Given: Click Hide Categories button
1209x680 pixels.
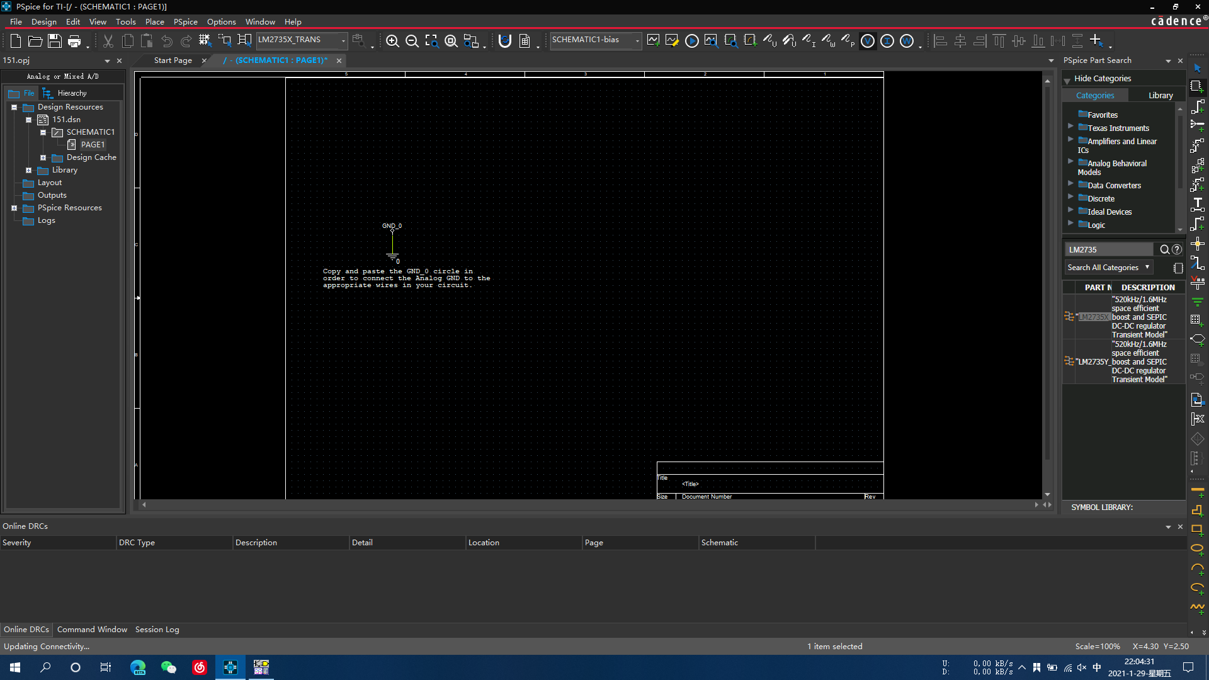Looking at the screenshot, I should click(1102, 78).
